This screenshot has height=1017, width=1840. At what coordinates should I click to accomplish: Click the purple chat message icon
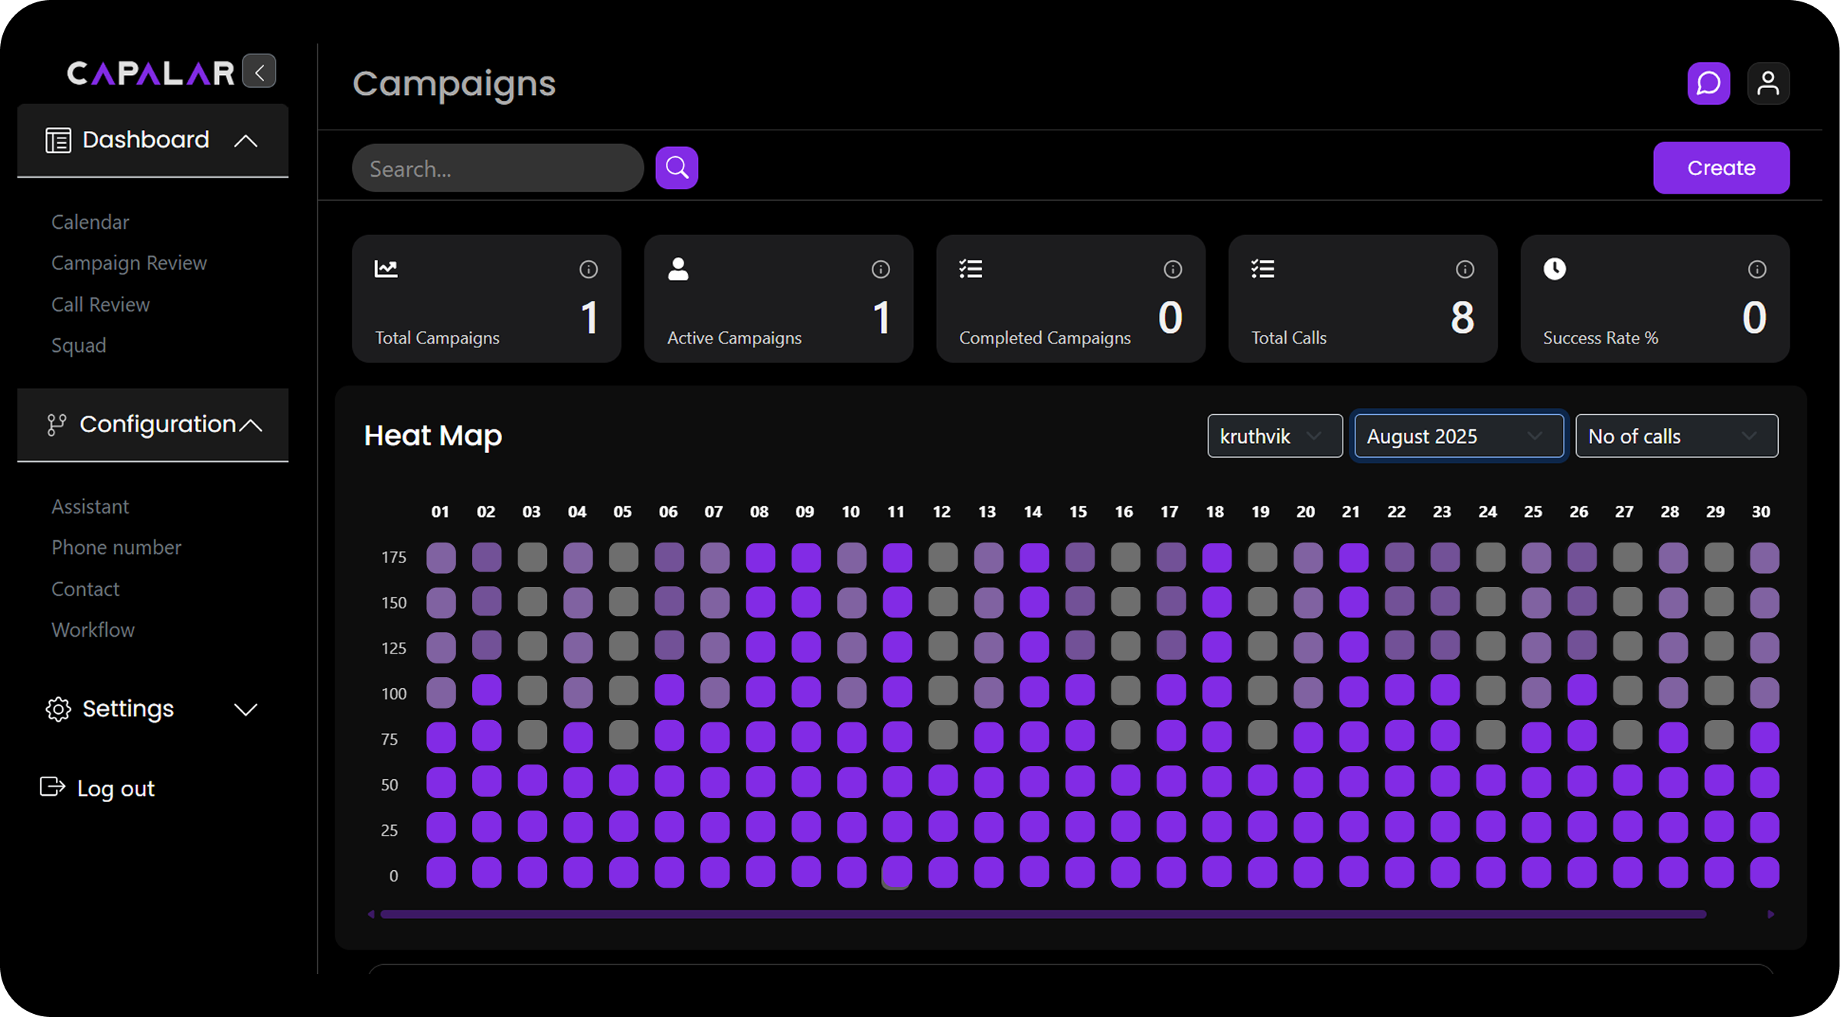click(x=1708, y=83)
